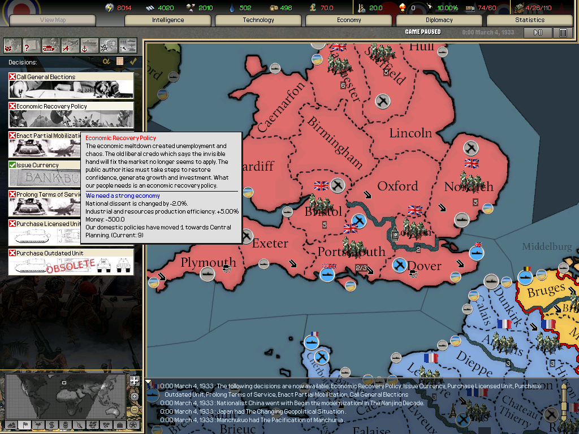Switch to economic dollar map mode

pyautogui.click(x=51, y=425)
